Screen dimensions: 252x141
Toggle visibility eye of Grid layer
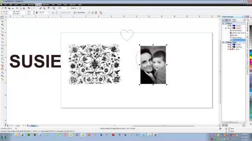228,49
